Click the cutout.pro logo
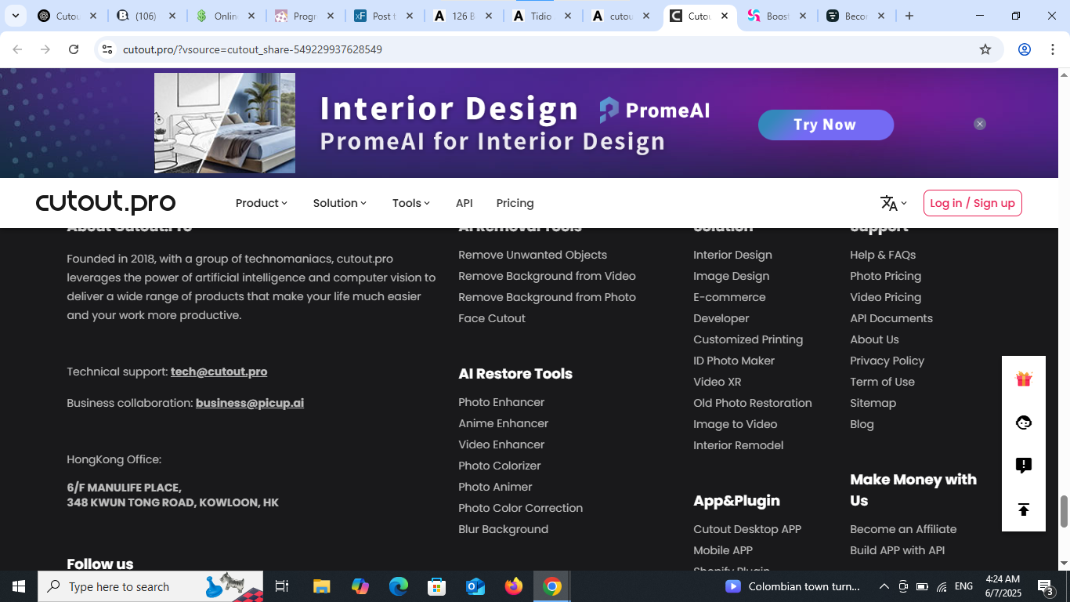This screenshot has height=602, width=1070. (x=106, y=203)
